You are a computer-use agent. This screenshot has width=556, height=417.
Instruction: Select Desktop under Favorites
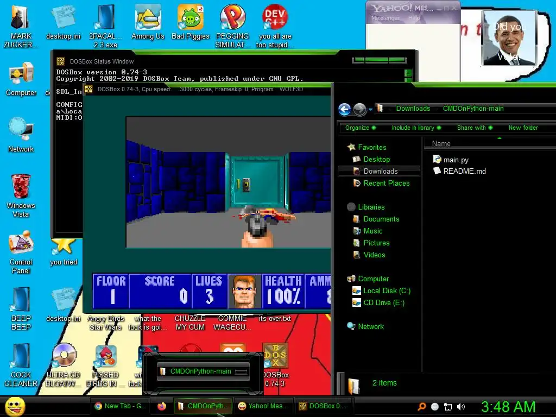pyautogui.click(x=371, y=159)
